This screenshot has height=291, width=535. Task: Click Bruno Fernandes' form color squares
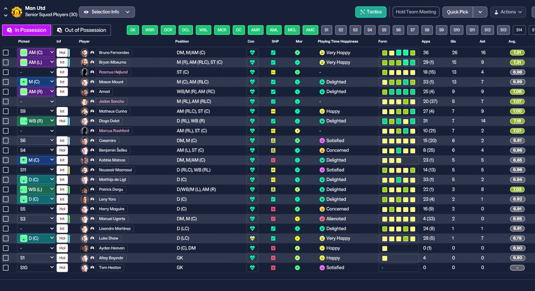(x=398, y=53)
